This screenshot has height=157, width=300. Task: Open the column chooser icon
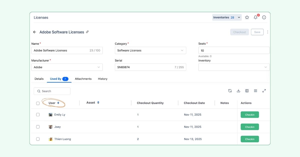click(x=247, y=91)
